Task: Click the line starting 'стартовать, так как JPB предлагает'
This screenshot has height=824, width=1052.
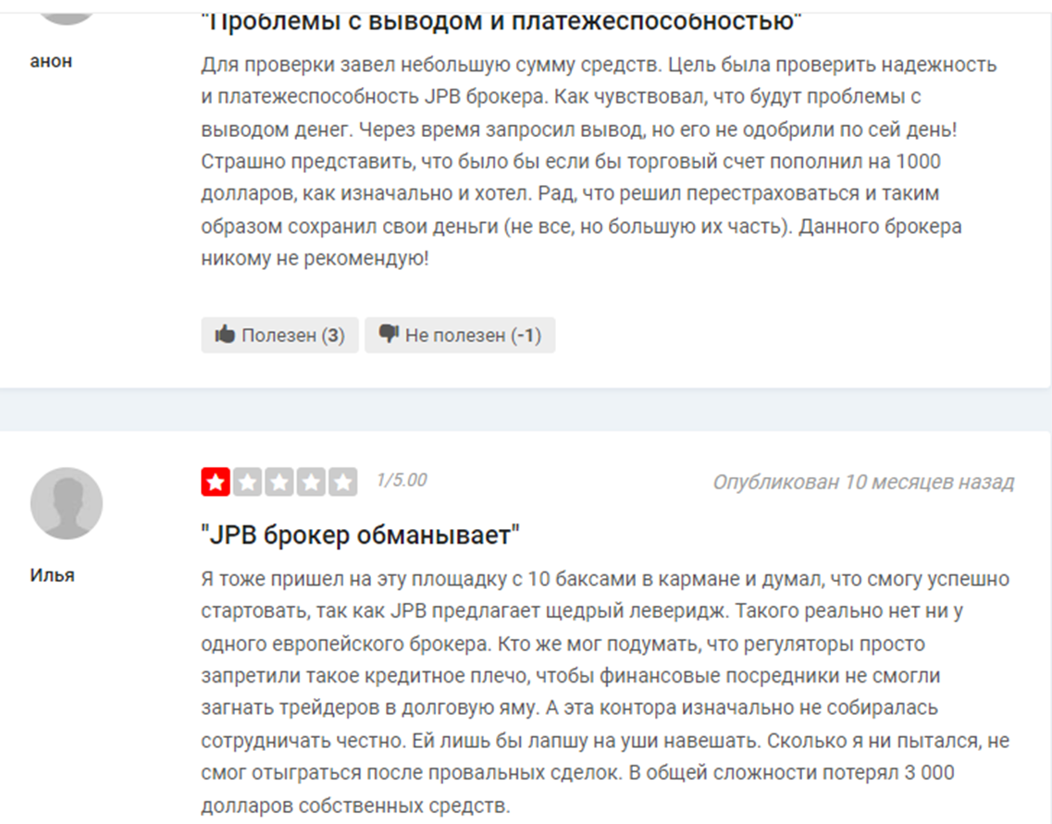Action: click(x=582, y=610)
